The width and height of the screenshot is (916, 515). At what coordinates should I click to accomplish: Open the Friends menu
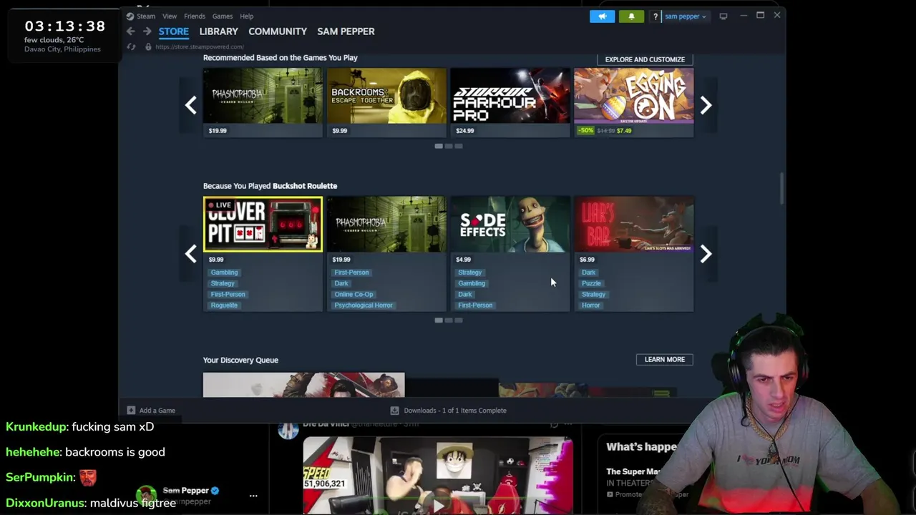195,16
